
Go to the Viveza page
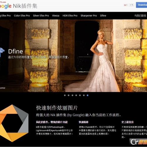coord(56,16)
